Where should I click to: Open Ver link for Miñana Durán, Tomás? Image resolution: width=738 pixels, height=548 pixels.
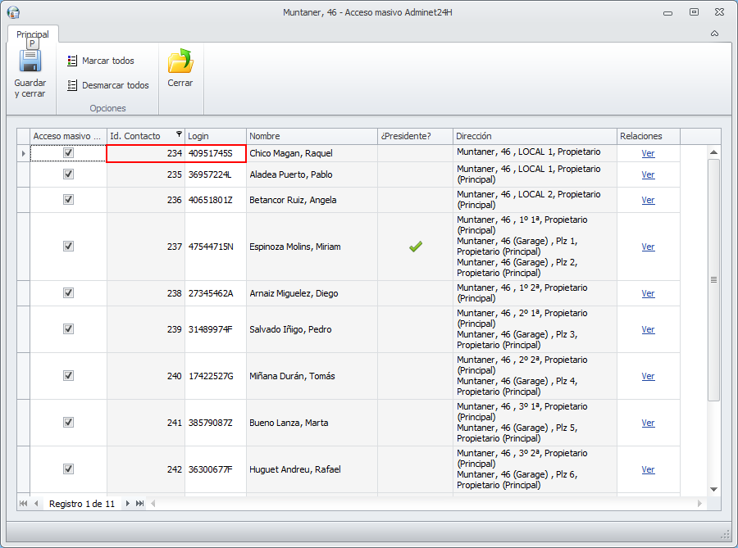(x=648, y=376)
